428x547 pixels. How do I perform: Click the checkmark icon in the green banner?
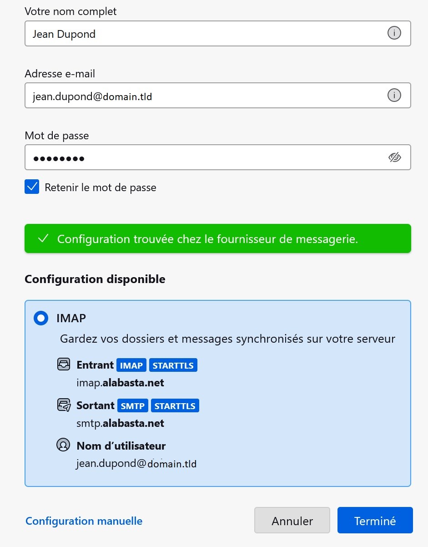coord(43,238)
